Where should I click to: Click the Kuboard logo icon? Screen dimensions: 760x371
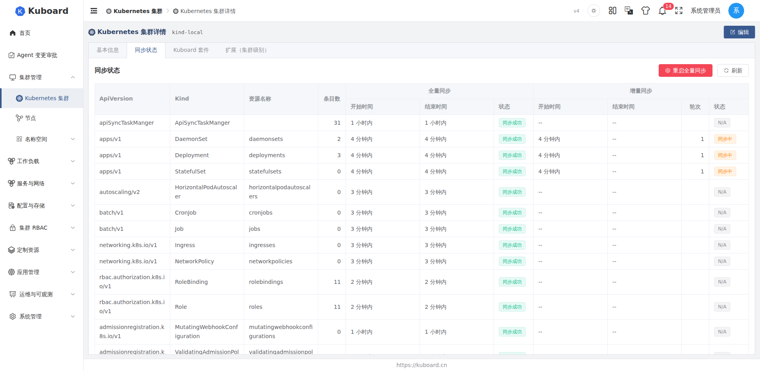pyautogui.click(x=20, y=11)
